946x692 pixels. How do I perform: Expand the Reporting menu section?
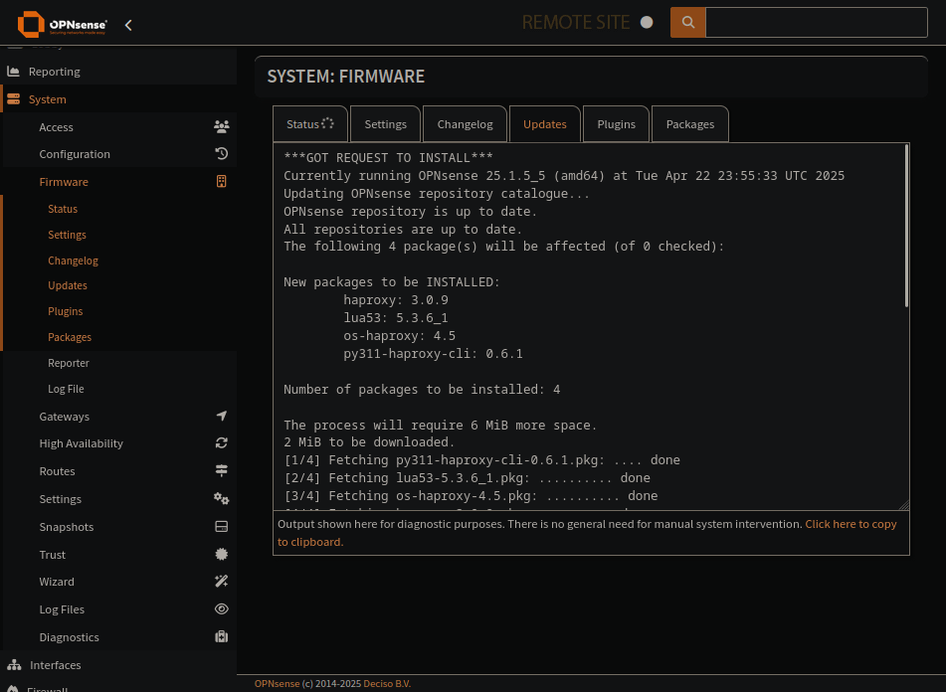click(118, 72)
